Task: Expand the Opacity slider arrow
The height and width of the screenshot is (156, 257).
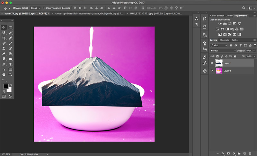Action: pos(254,51)
